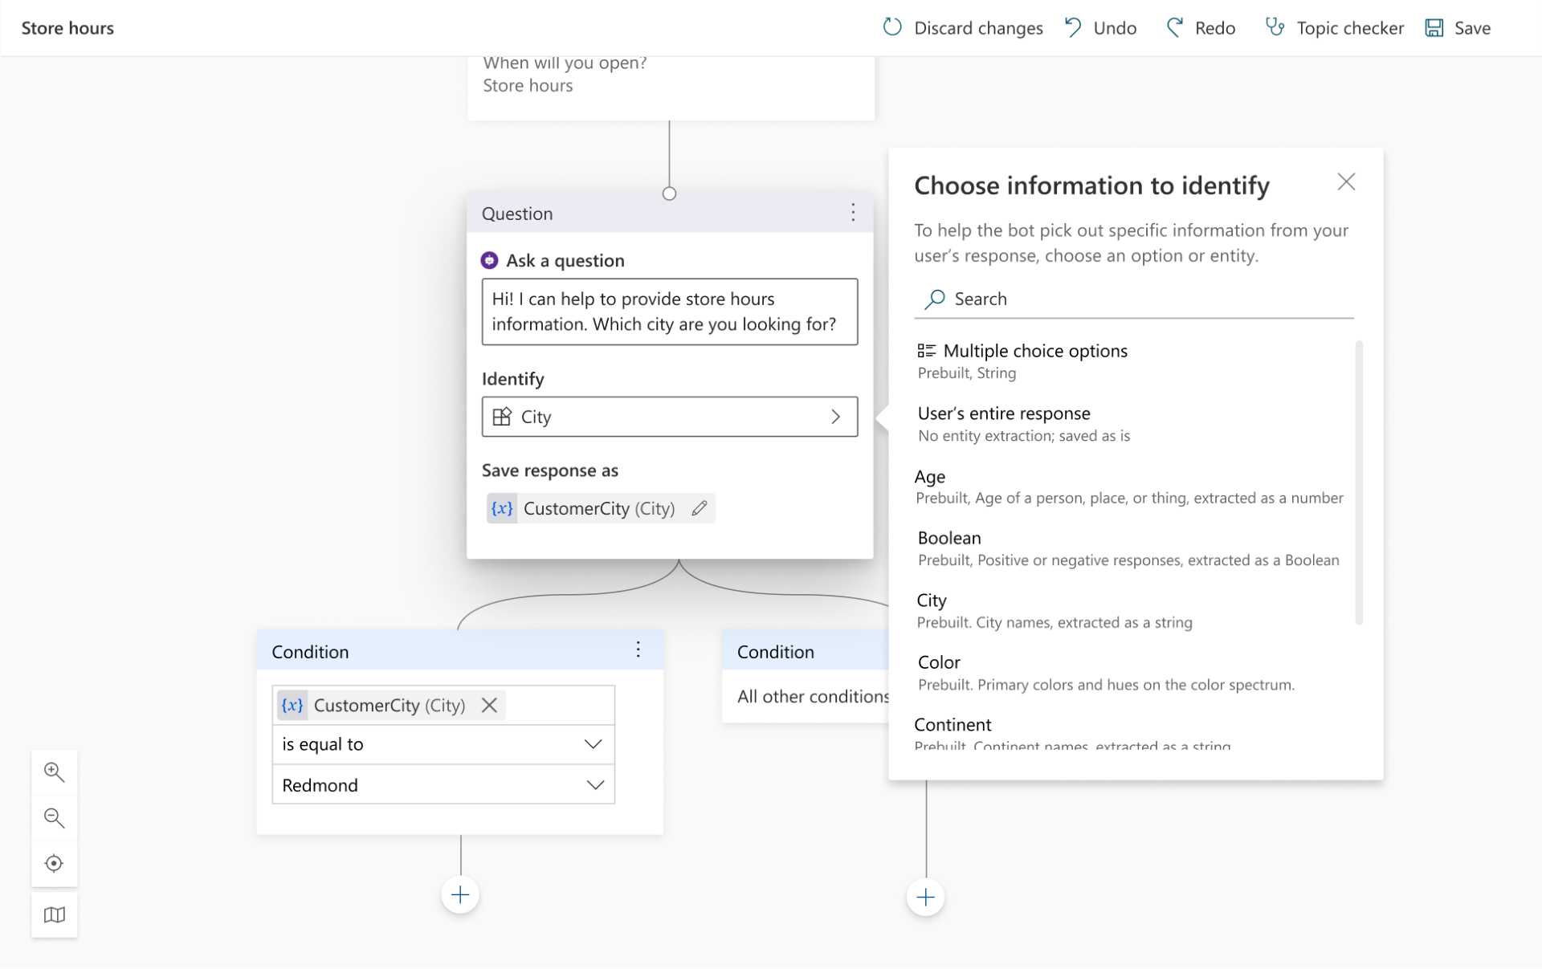This screenshot has width=1542, height=969.
Task: Edit CustomerCity variable with pencil icon
Action: (x=699, y=508)
